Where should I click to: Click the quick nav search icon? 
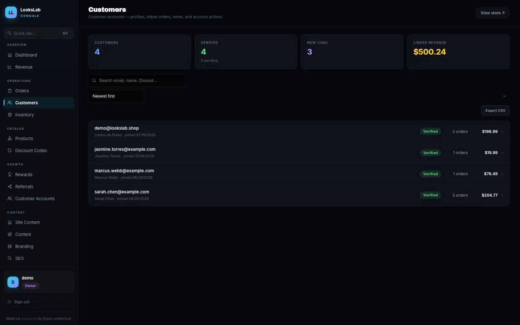[9, 33]
